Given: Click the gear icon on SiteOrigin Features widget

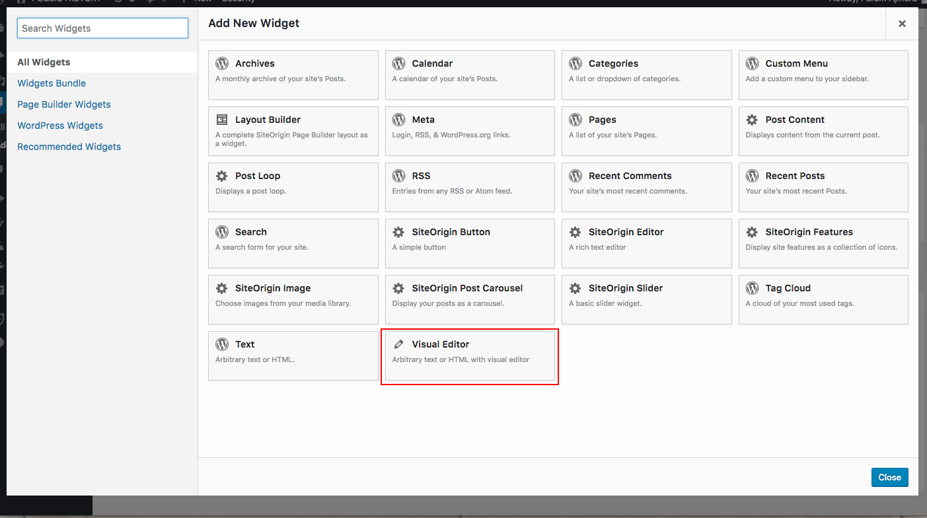Looking at the screenshot, I should (x=752, y=232).
